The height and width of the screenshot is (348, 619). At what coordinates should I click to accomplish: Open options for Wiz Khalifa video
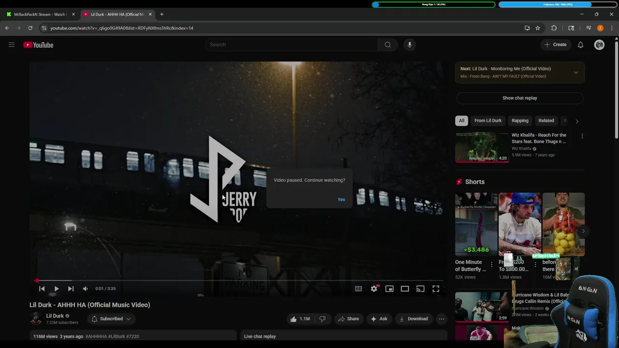(x=582, y=136)
